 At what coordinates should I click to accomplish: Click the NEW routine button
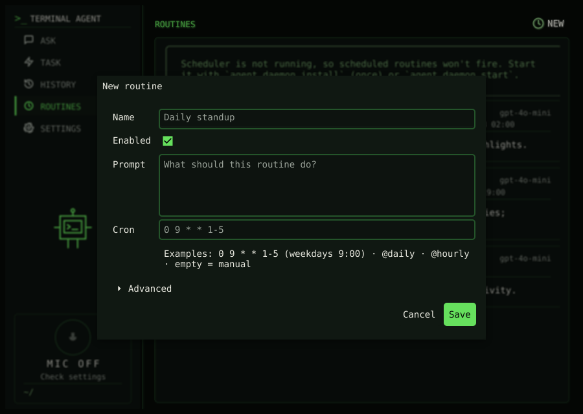549,23
